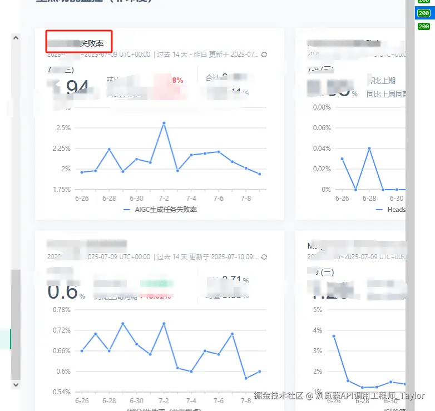Toggle the Heads legend series
The image size is (435, 411).
tap(390, 210)
